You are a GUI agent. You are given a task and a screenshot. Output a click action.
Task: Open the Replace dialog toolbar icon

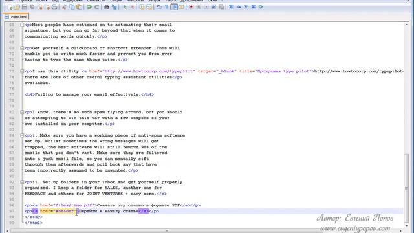(114, 7)
